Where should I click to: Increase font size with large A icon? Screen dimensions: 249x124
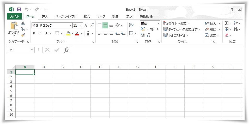86,25
